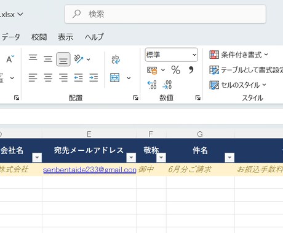Click the 宛先メールアドレス header cell
Viewport: 283px width, 233px height.
point(89,151)
